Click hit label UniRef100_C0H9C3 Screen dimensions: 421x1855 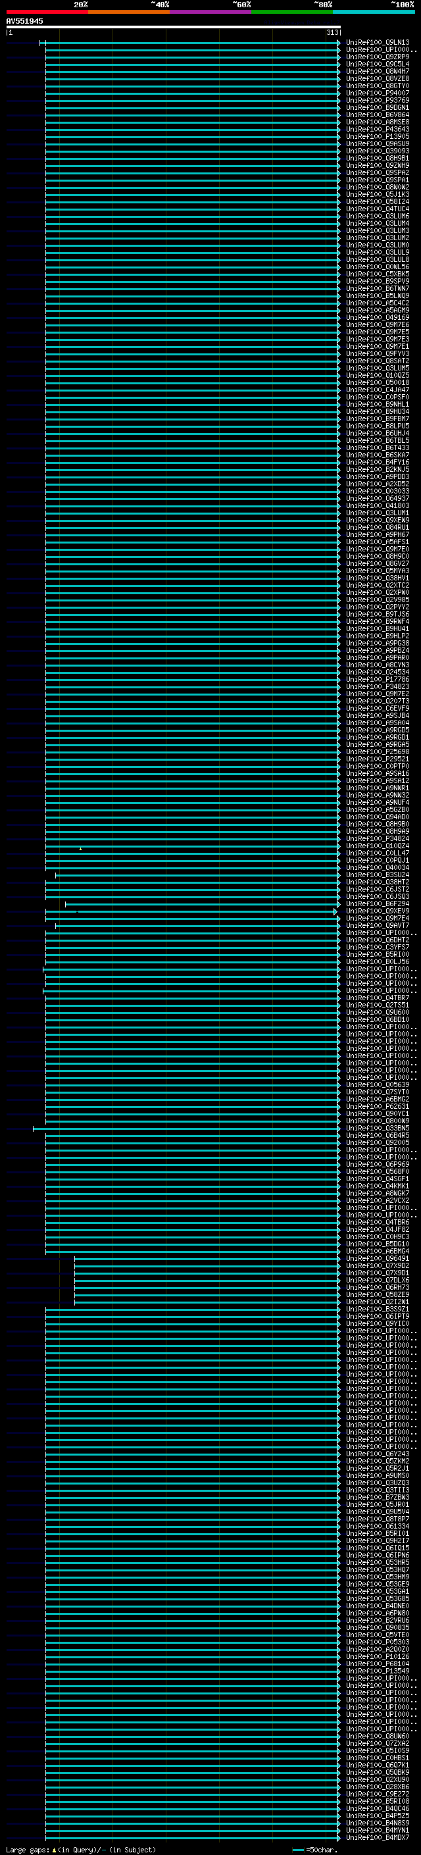coord(378,1236)
